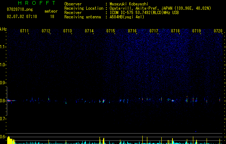This screenshot has height=144, width=226.
Task: Click the 0.7 frequency axis label
Action: point(3,119)
